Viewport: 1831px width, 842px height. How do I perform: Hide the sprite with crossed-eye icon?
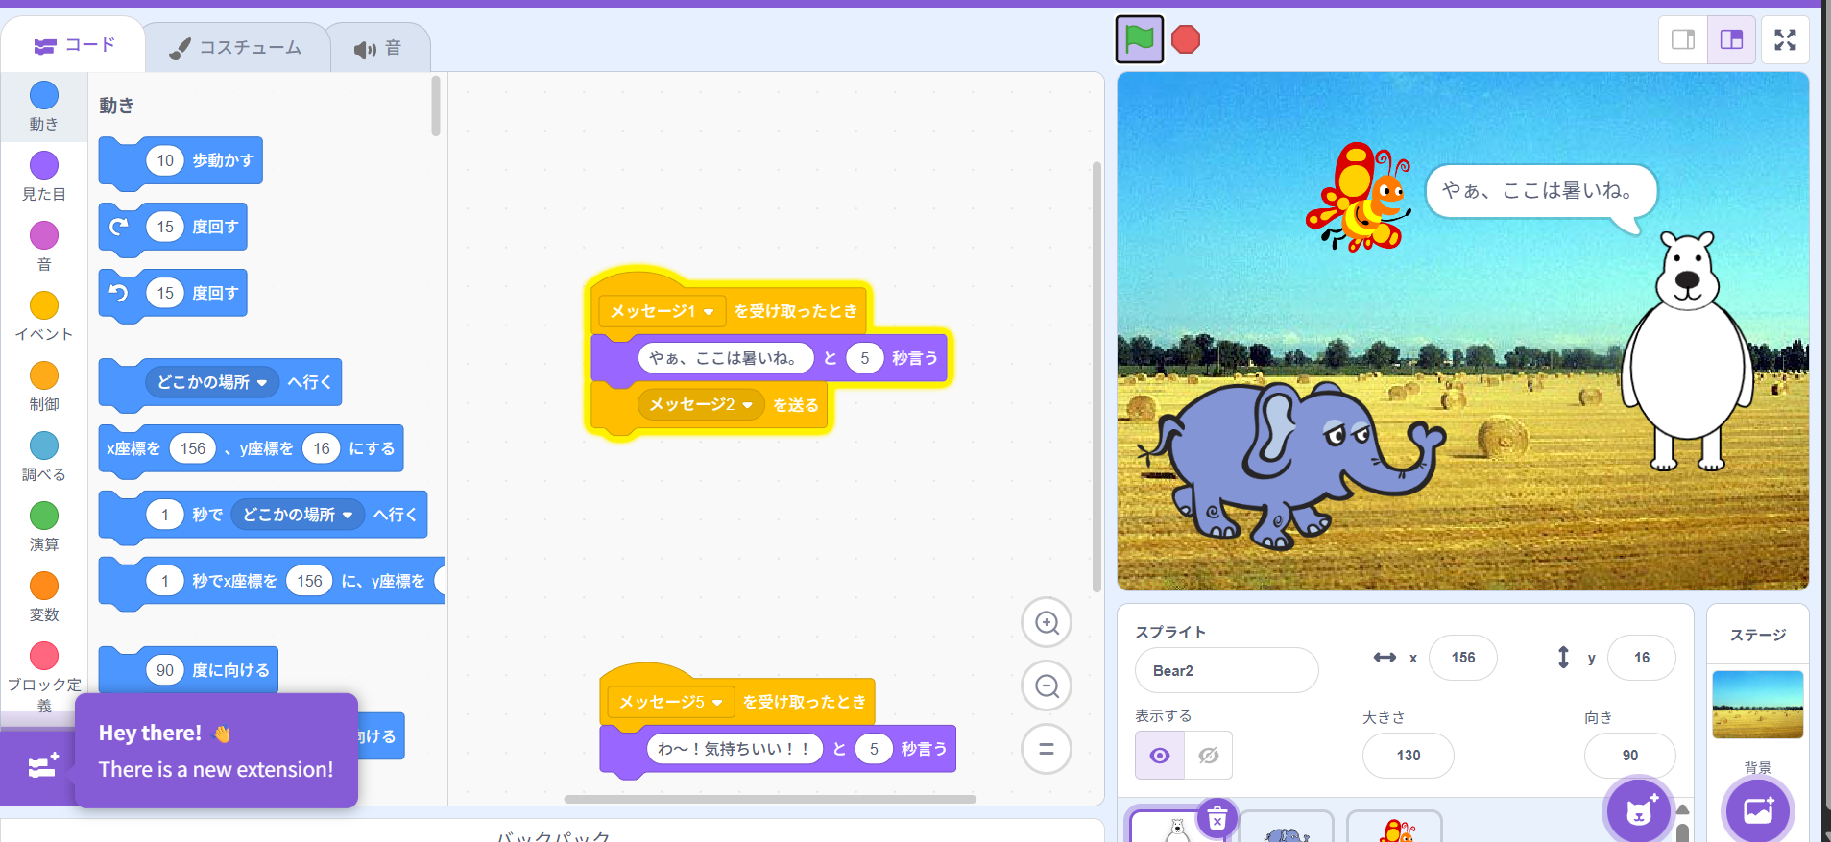click(1208, 756)
